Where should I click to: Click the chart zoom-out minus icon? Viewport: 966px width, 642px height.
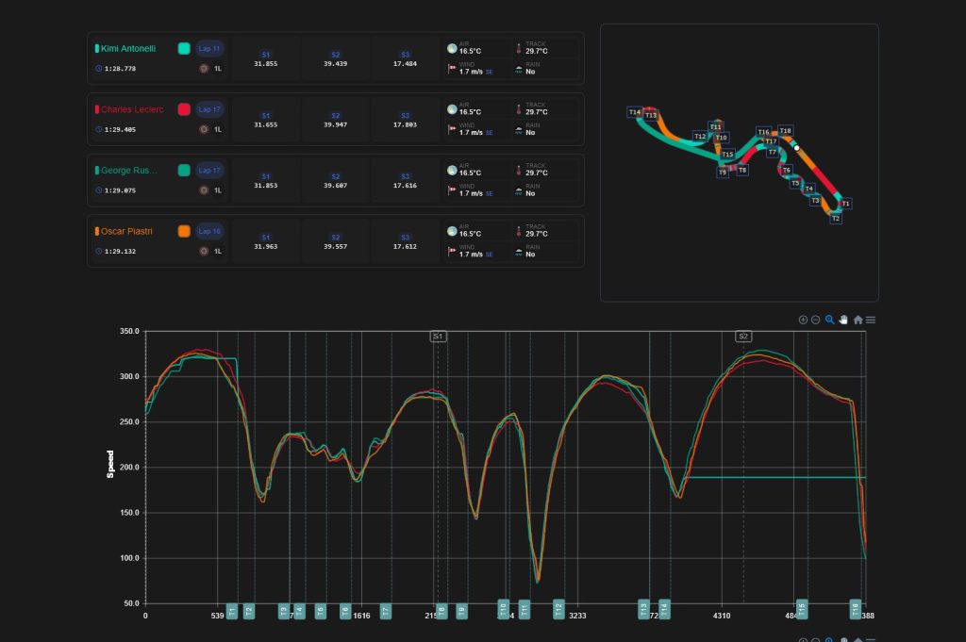(816, 321)
